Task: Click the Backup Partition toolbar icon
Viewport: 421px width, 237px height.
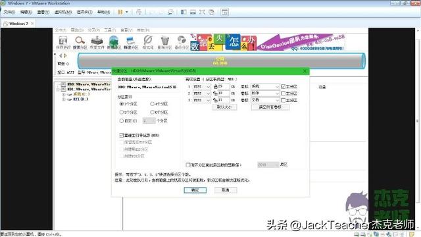Action: (x=182, y=42)
